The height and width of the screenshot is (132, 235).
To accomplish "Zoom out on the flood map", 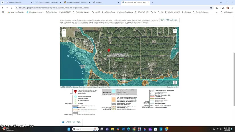I will tap(64, 35).
